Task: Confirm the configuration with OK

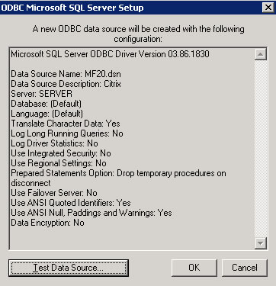Action: coord(194,268)
